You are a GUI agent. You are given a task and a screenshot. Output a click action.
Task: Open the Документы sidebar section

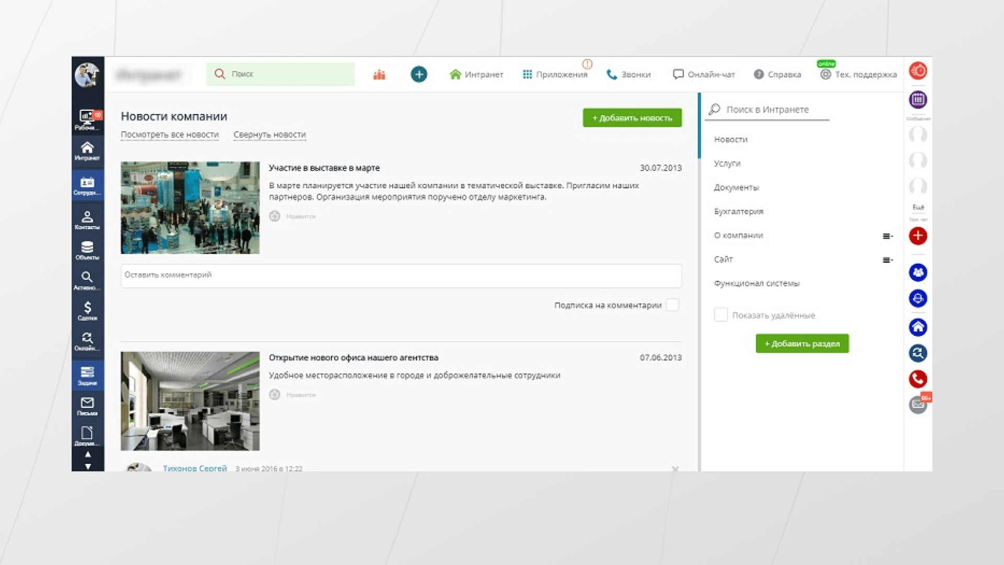click(x=87, y=436)
